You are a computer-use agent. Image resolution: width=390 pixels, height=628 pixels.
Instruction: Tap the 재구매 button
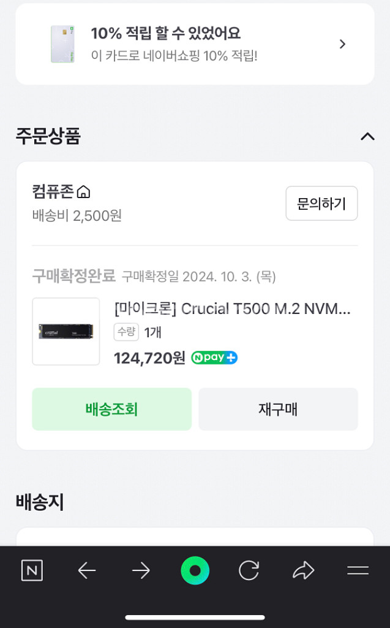(x=278, y=409)
